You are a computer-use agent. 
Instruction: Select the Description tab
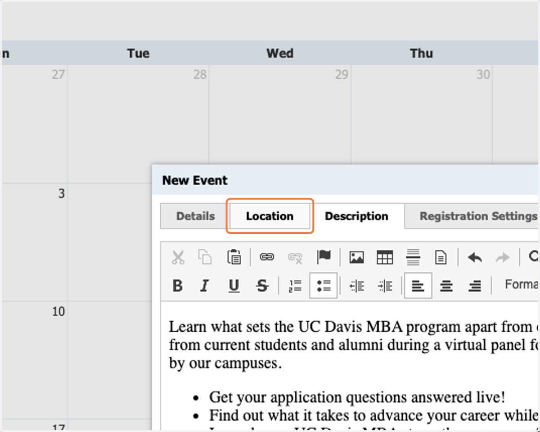click(356, 216)
